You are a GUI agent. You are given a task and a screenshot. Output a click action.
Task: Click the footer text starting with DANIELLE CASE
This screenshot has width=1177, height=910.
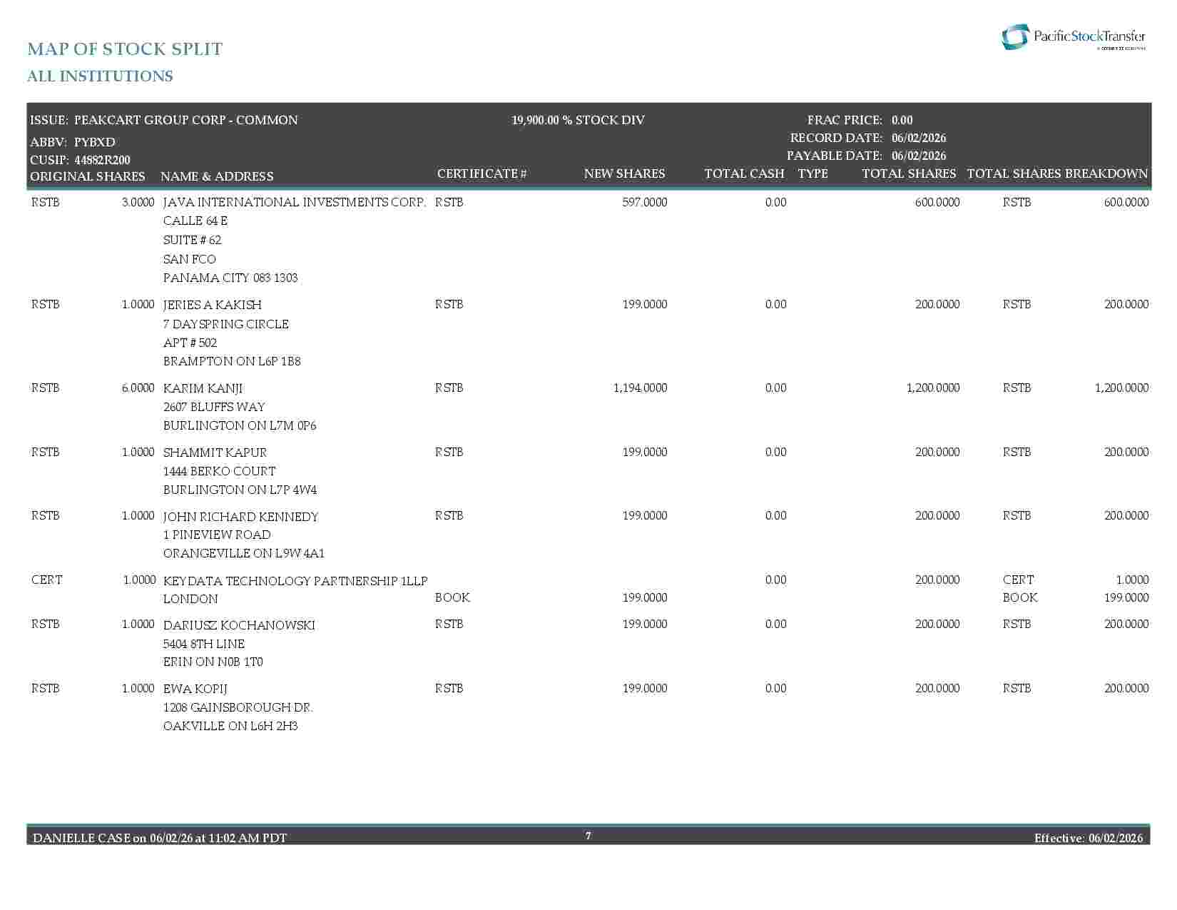pyautogui.click(x=160, y=838)
